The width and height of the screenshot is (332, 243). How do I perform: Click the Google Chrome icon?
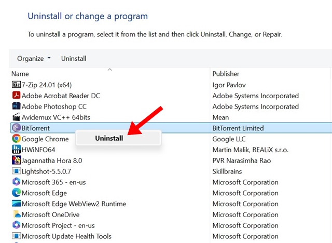16,139
